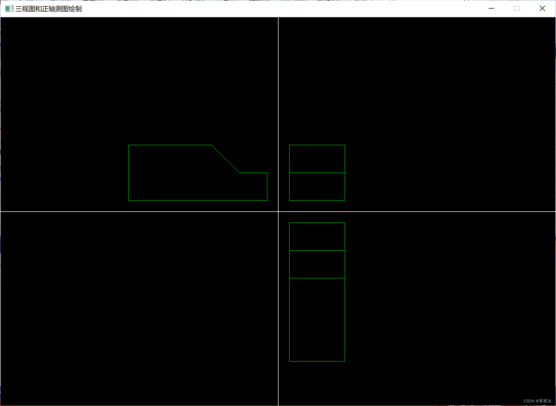Click the CSDN @寒寒沫 watermark text
This screenshot has height=406, width=556.
[x=537, y=401]
